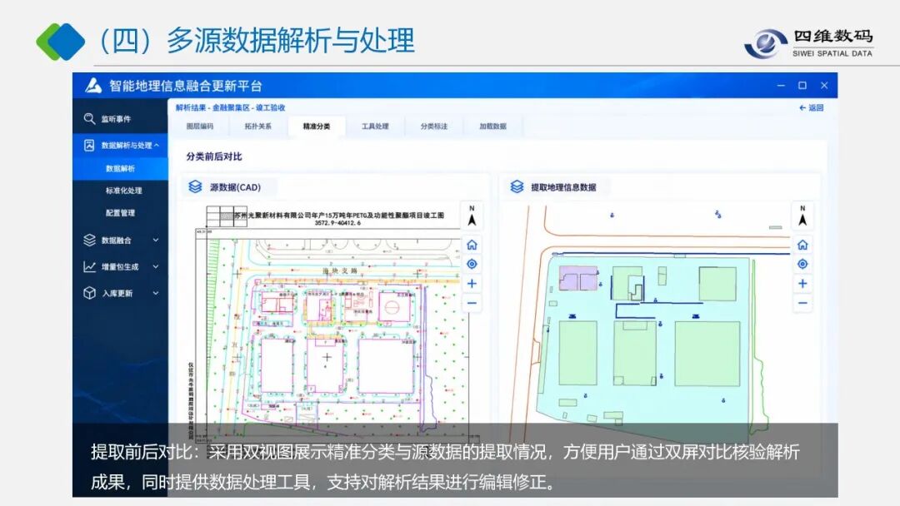The width and height of the screenshot is (900, 506).
Task: Click home icon in 源数据(CAD) map view
Action: (x=472, y=245)
